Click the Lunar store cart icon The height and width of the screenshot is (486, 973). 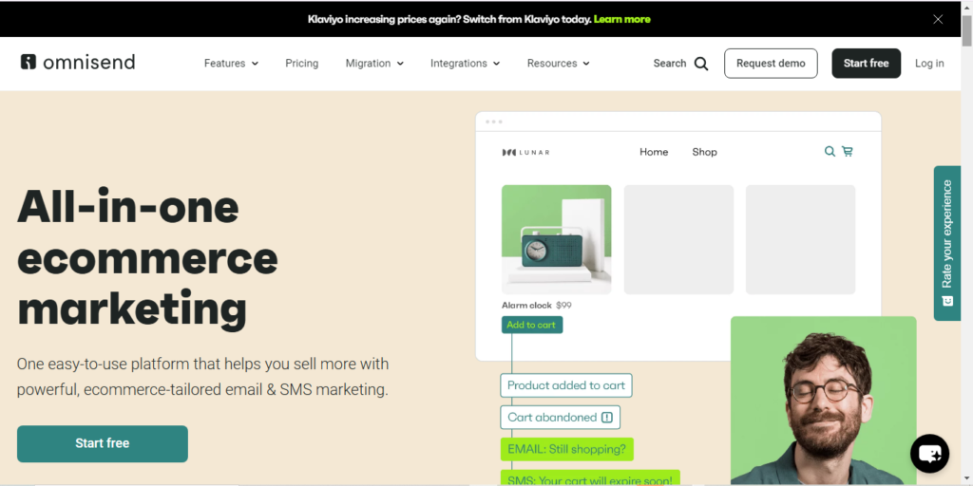click(847, 151)
